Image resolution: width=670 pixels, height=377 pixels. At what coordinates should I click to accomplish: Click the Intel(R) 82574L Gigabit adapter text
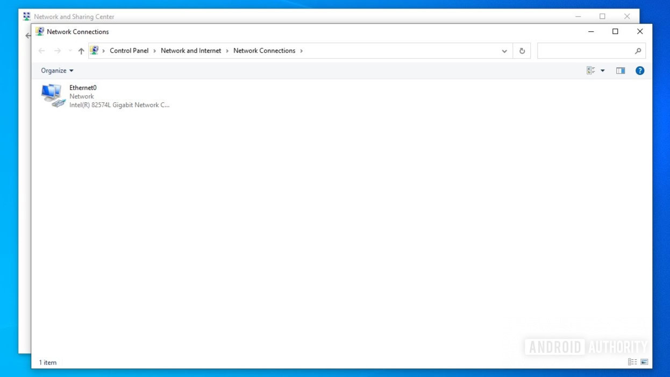coord(119,105)
